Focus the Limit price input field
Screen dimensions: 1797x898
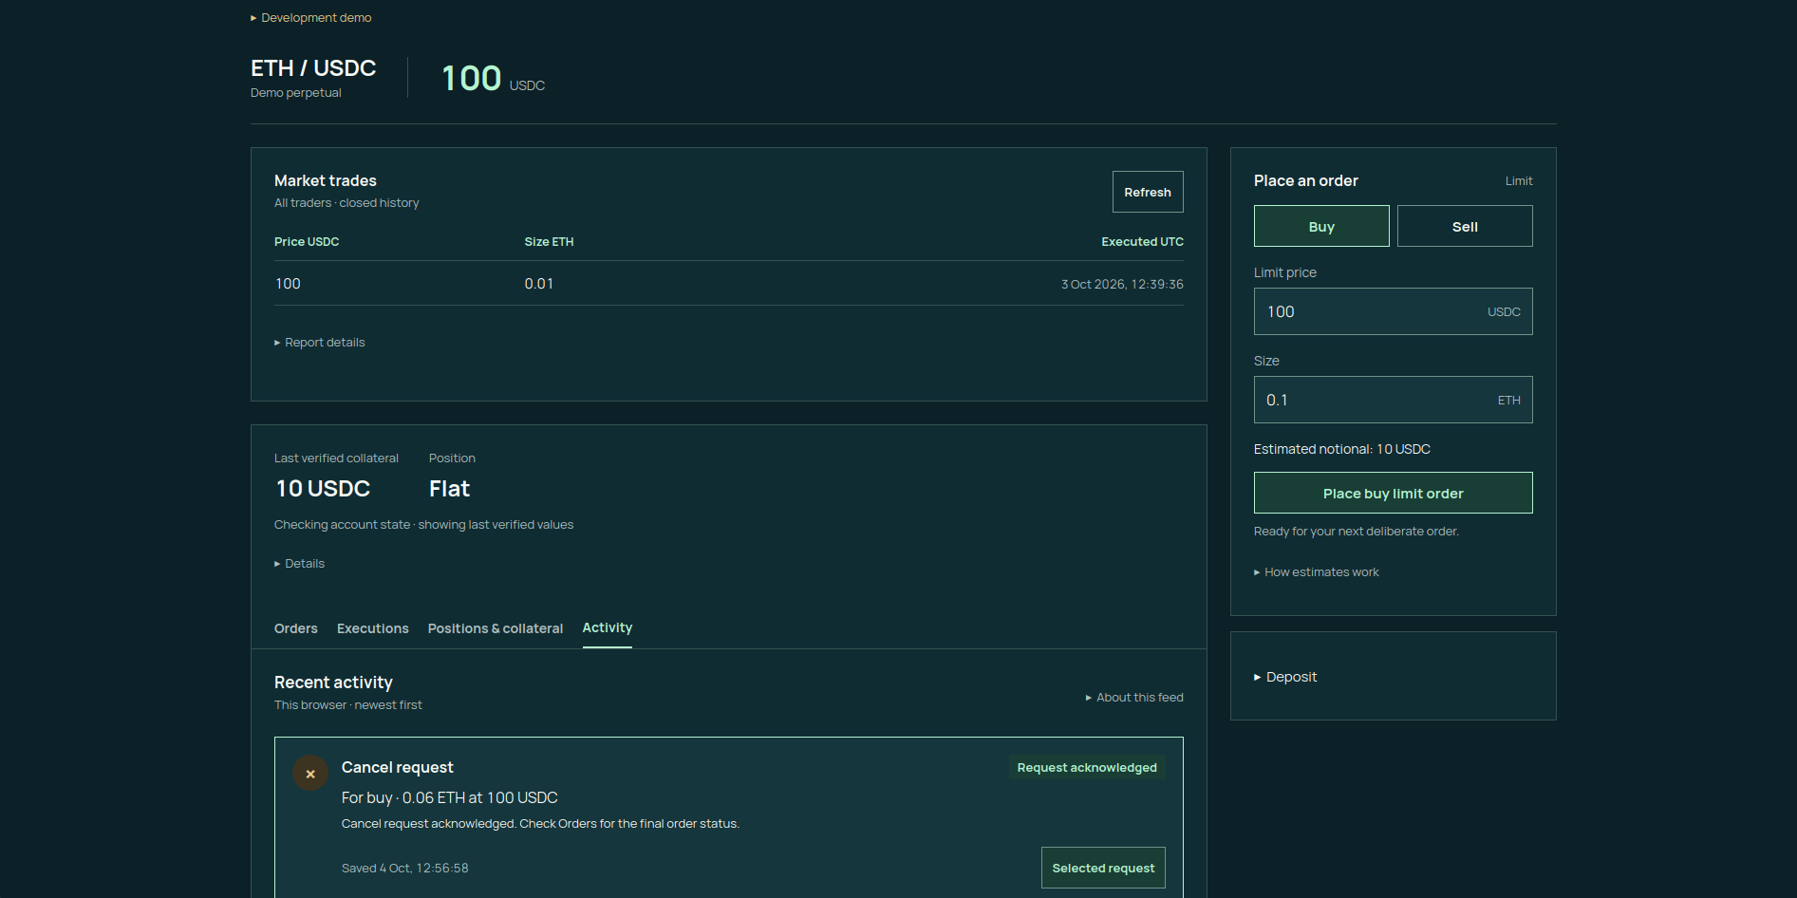[x=1394, y=311]
